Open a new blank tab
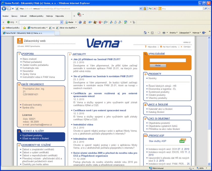 [57, 33]
